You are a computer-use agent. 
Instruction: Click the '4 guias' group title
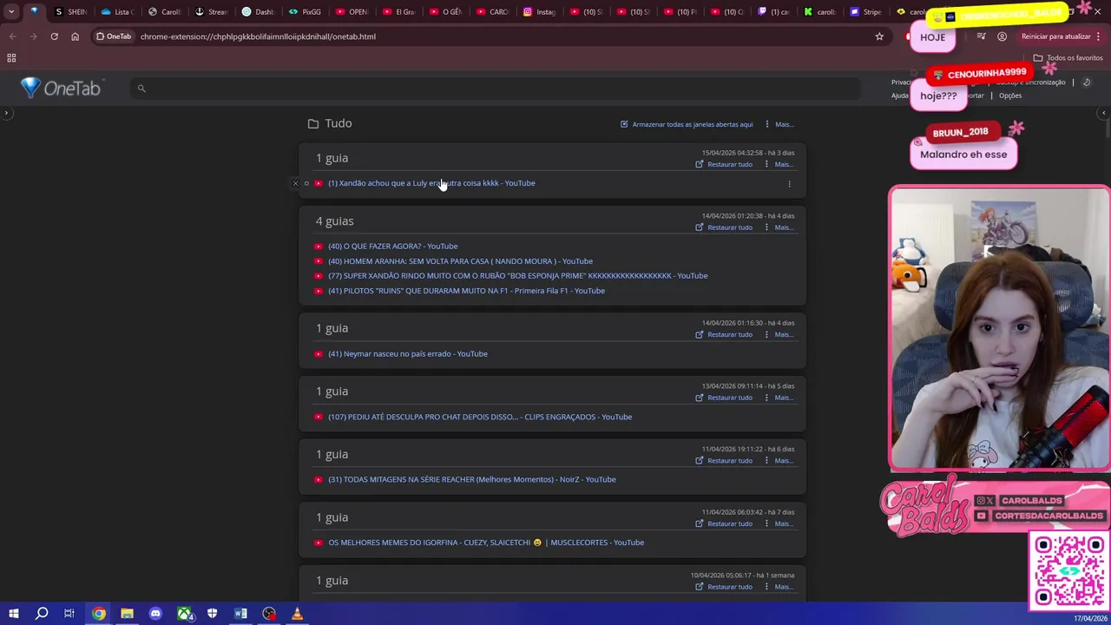(334, 221)
